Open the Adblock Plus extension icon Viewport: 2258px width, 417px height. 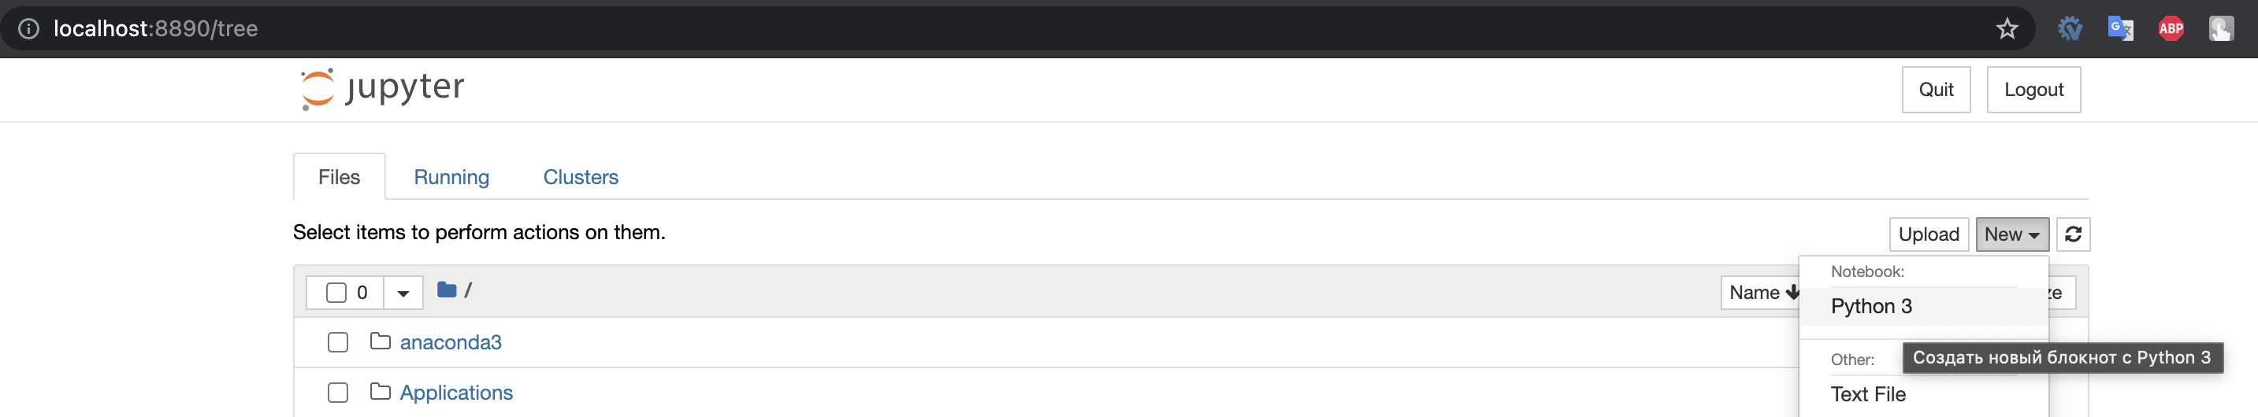(2171, 29)
